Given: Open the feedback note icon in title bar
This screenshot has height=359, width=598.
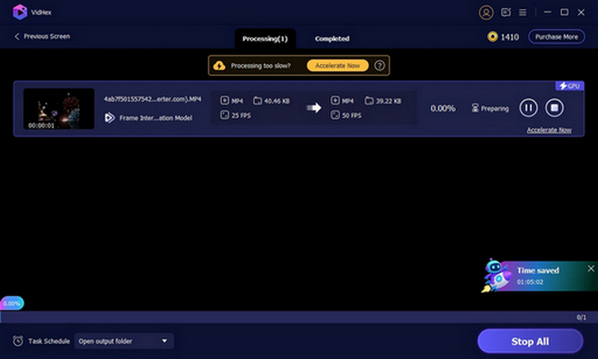Looking at the screenshot, I should point(506,13).
